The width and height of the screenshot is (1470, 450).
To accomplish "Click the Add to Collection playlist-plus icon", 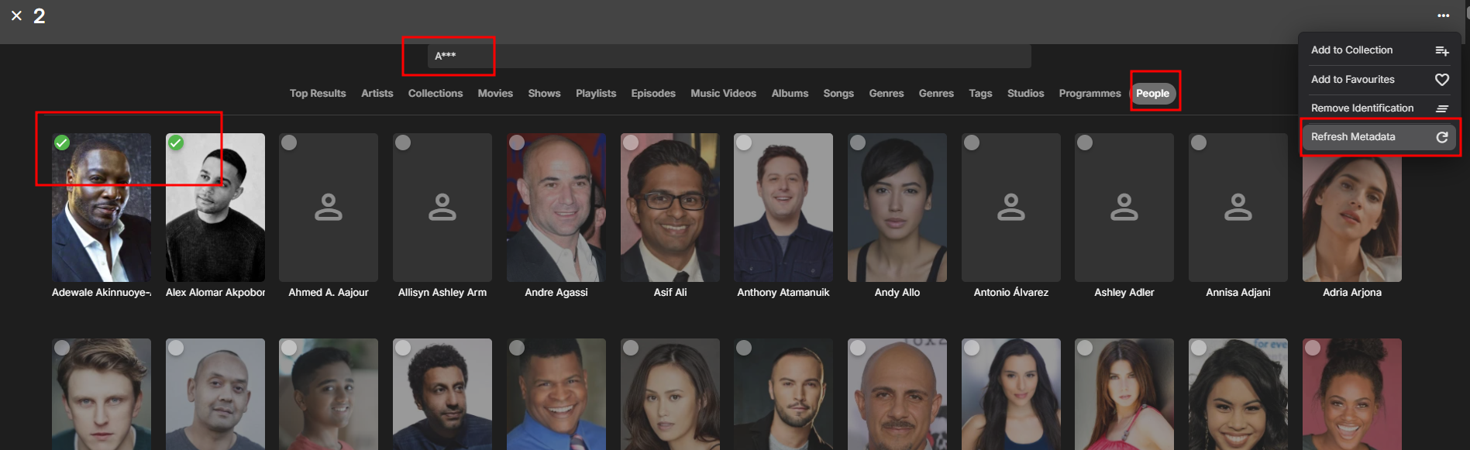I will [x=1442, y=50].
